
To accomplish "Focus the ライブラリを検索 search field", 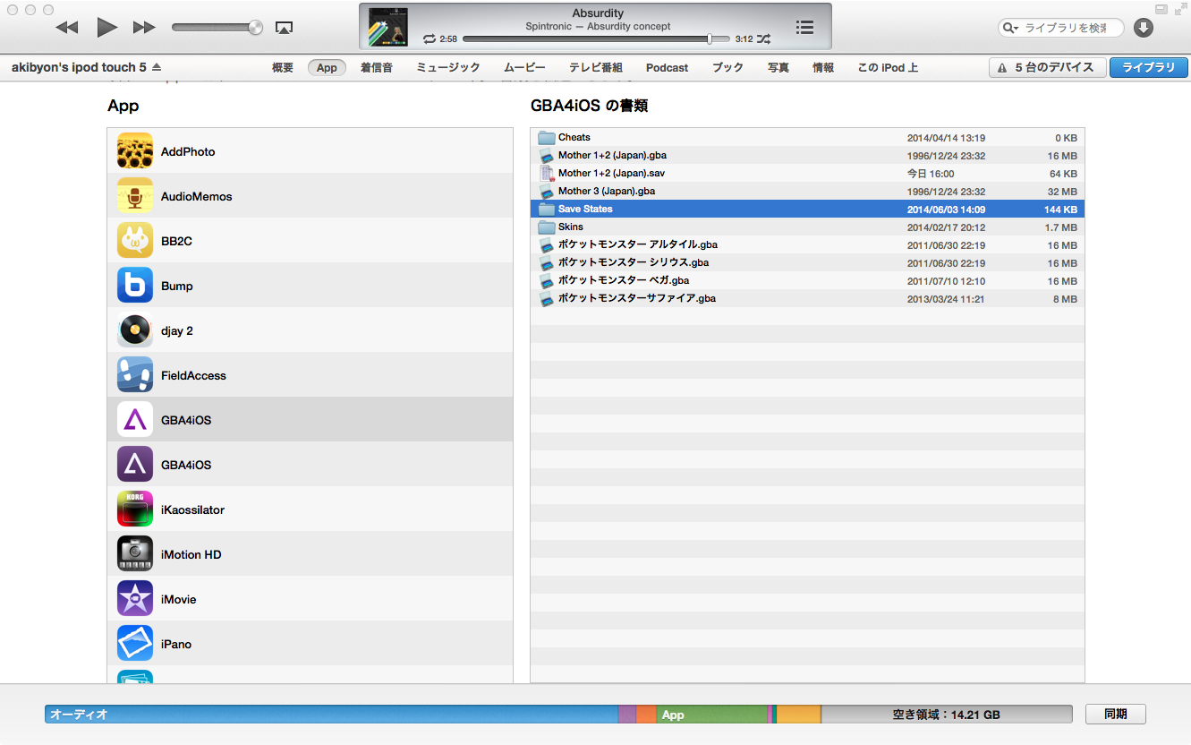I will [x=1061, y=28].
